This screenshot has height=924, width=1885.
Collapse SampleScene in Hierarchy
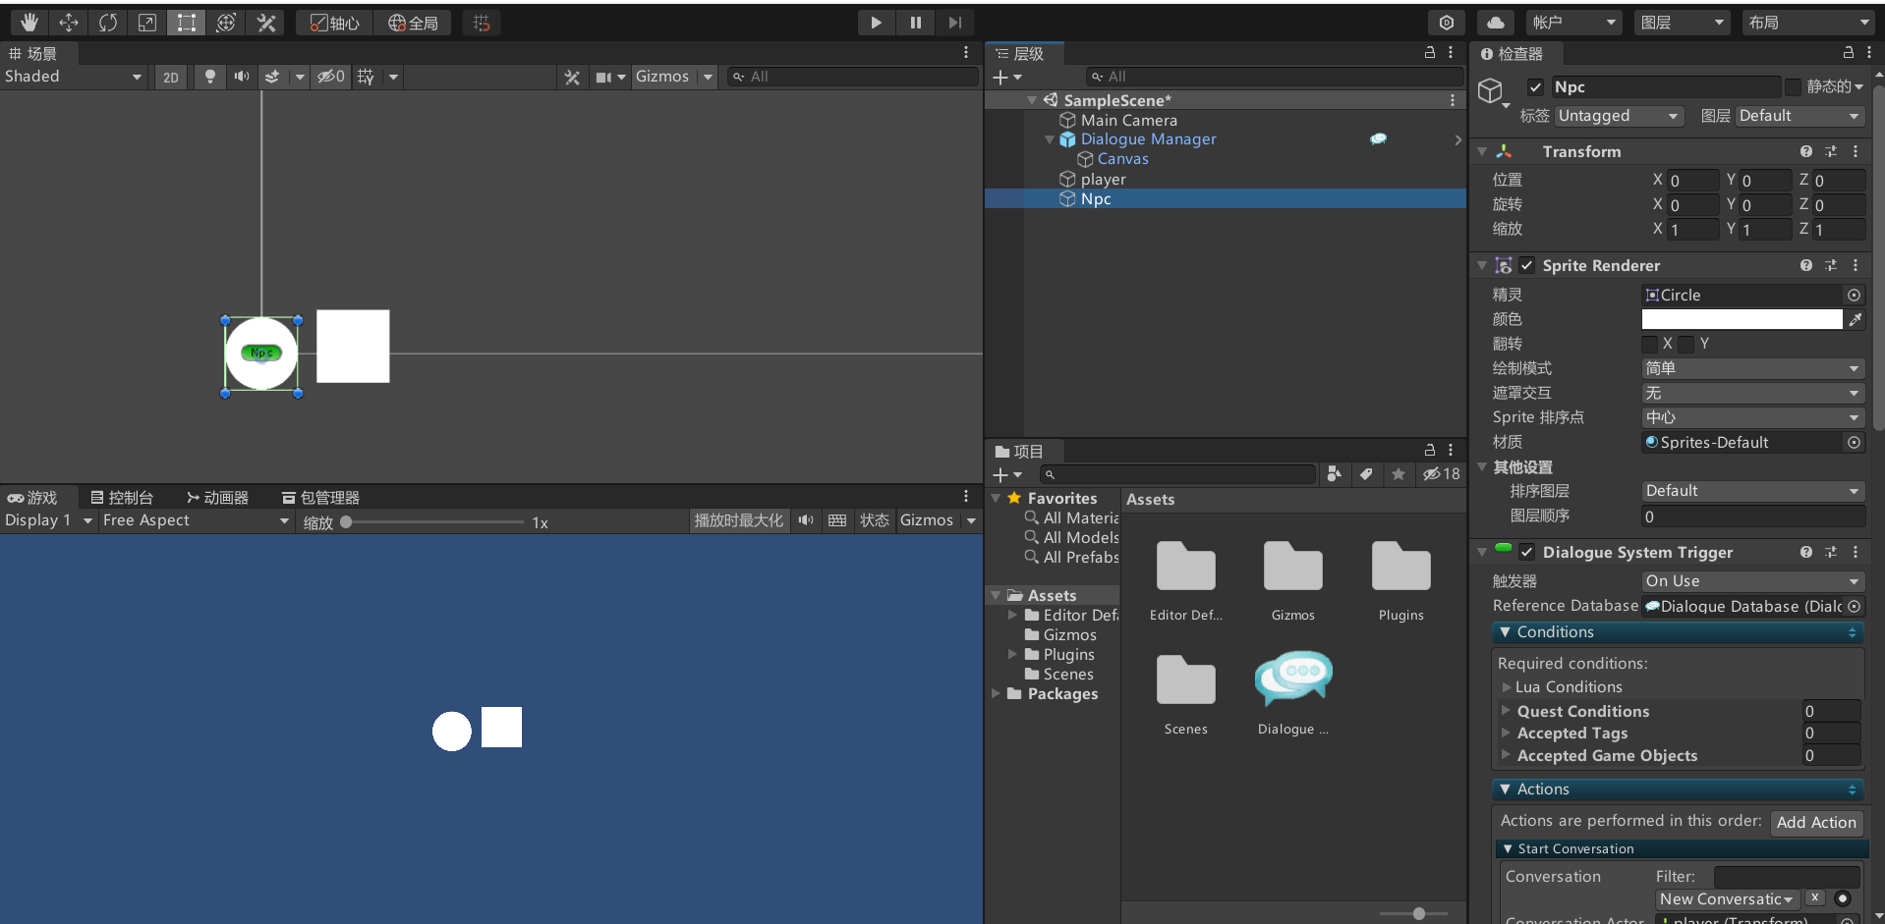(x=1032, y=100)
